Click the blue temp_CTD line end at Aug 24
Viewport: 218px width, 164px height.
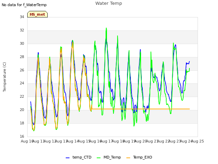(189, 61)
